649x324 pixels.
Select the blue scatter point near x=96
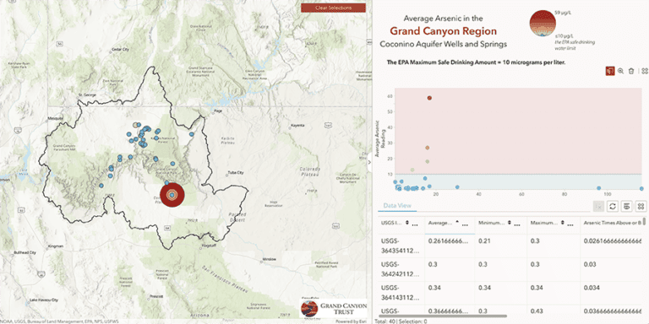click(598, 187)
